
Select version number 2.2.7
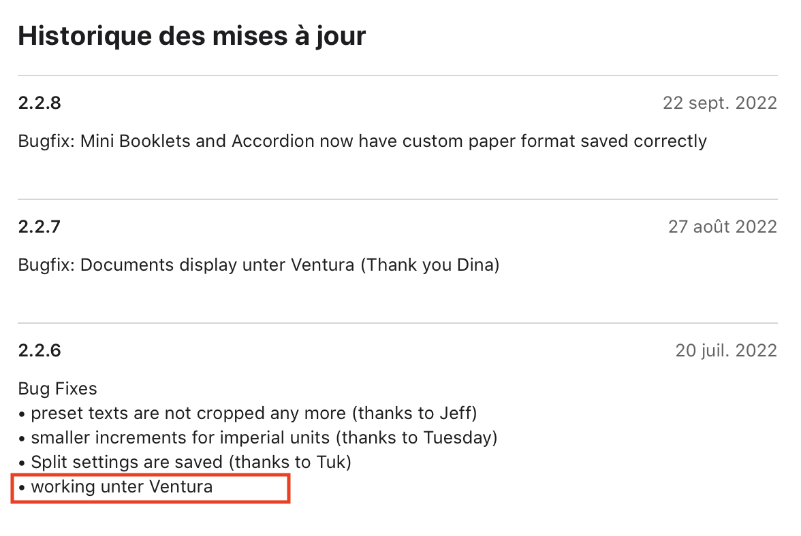coord(40,227)
